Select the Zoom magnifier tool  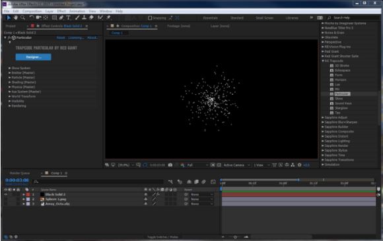coord(22,18)
